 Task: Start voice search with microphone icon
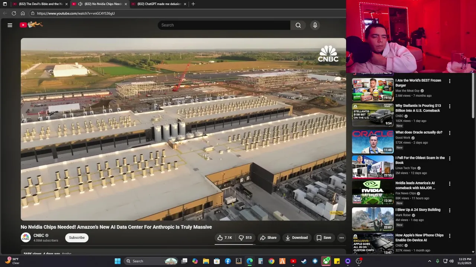pos(315,25)
